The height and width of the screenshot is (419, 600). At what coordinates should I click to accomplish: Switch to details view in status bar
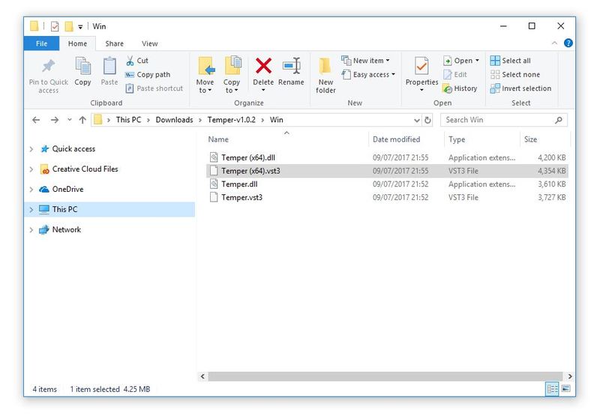pyautogui.click(x=553, y=389)
